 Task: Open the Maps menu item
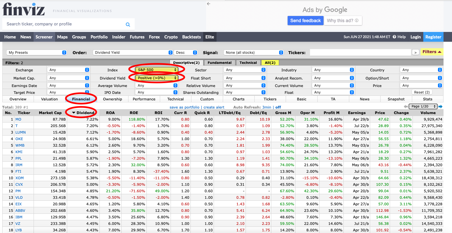tap(62, 37)
